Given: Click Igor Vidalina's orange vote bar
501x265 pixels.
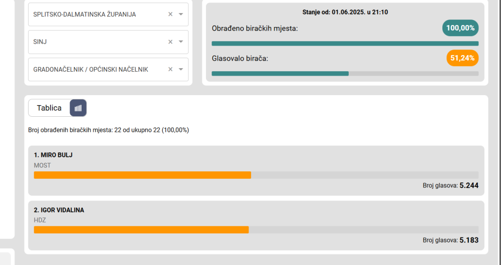Looking at the screenshot, I should point(141,230).
